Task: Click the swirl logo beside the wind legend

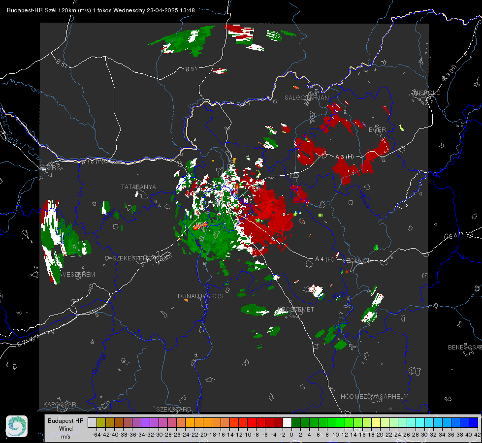Action: [x=17, y=426]
